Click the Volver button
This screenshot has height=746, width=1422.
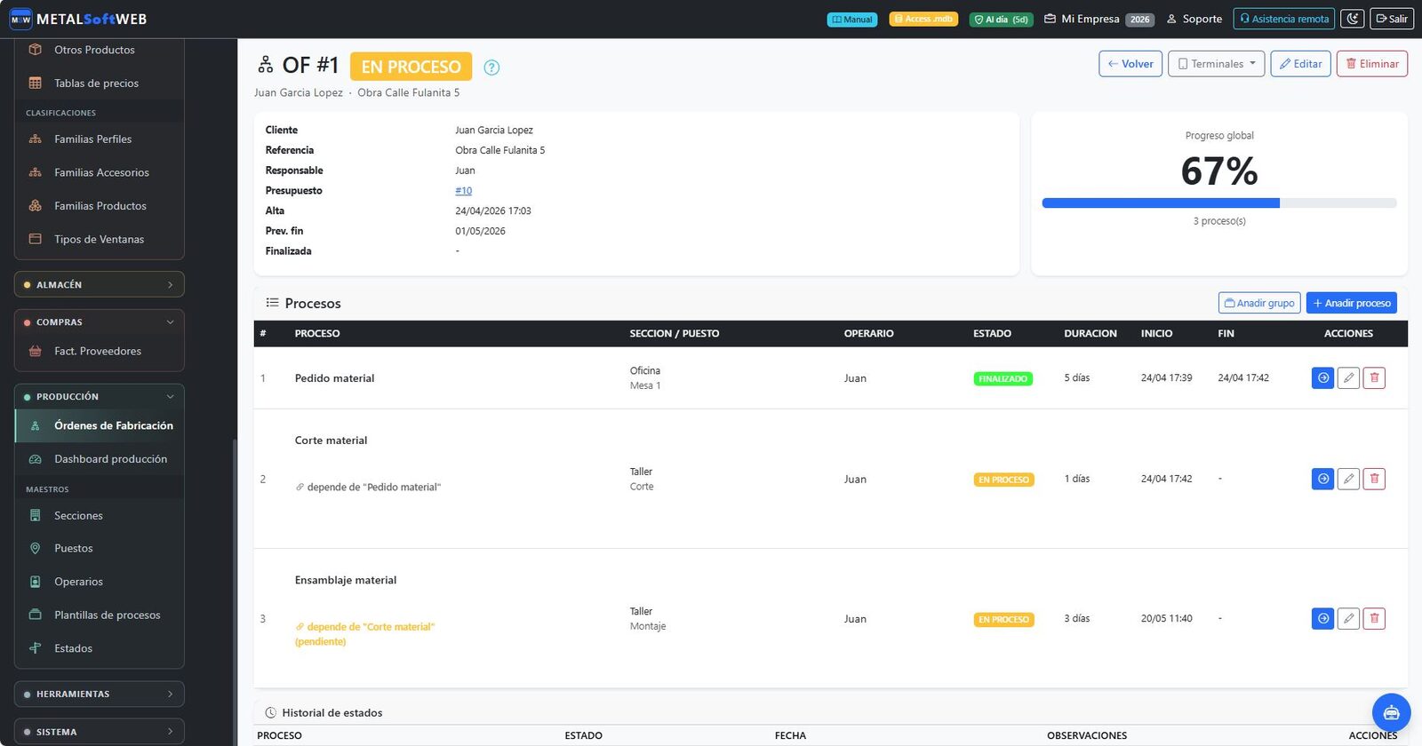click(1130, 64)
